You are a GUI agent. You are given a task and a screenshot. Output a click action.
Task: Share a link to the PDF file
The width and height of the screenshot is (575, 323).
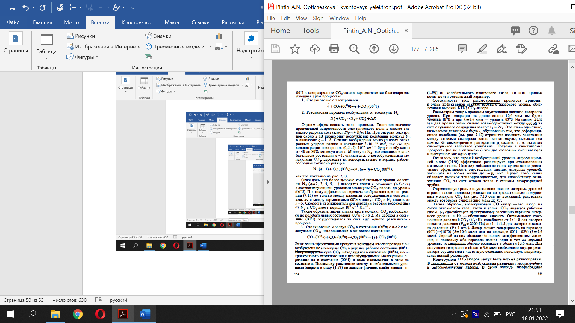coord(553,49)
